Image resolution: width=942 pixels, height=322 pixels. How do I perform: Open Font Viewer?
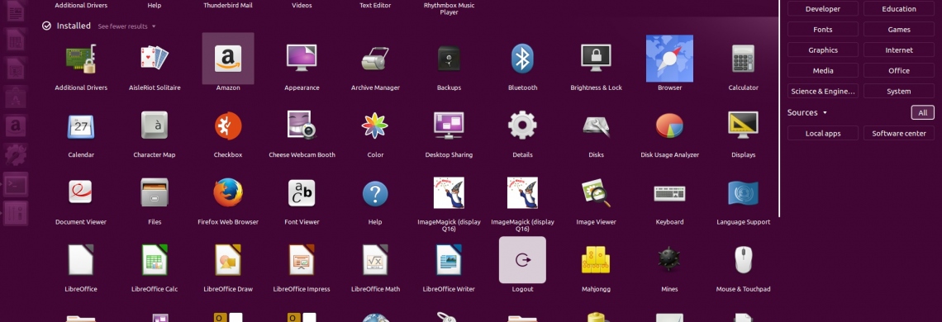coord(302,193)
